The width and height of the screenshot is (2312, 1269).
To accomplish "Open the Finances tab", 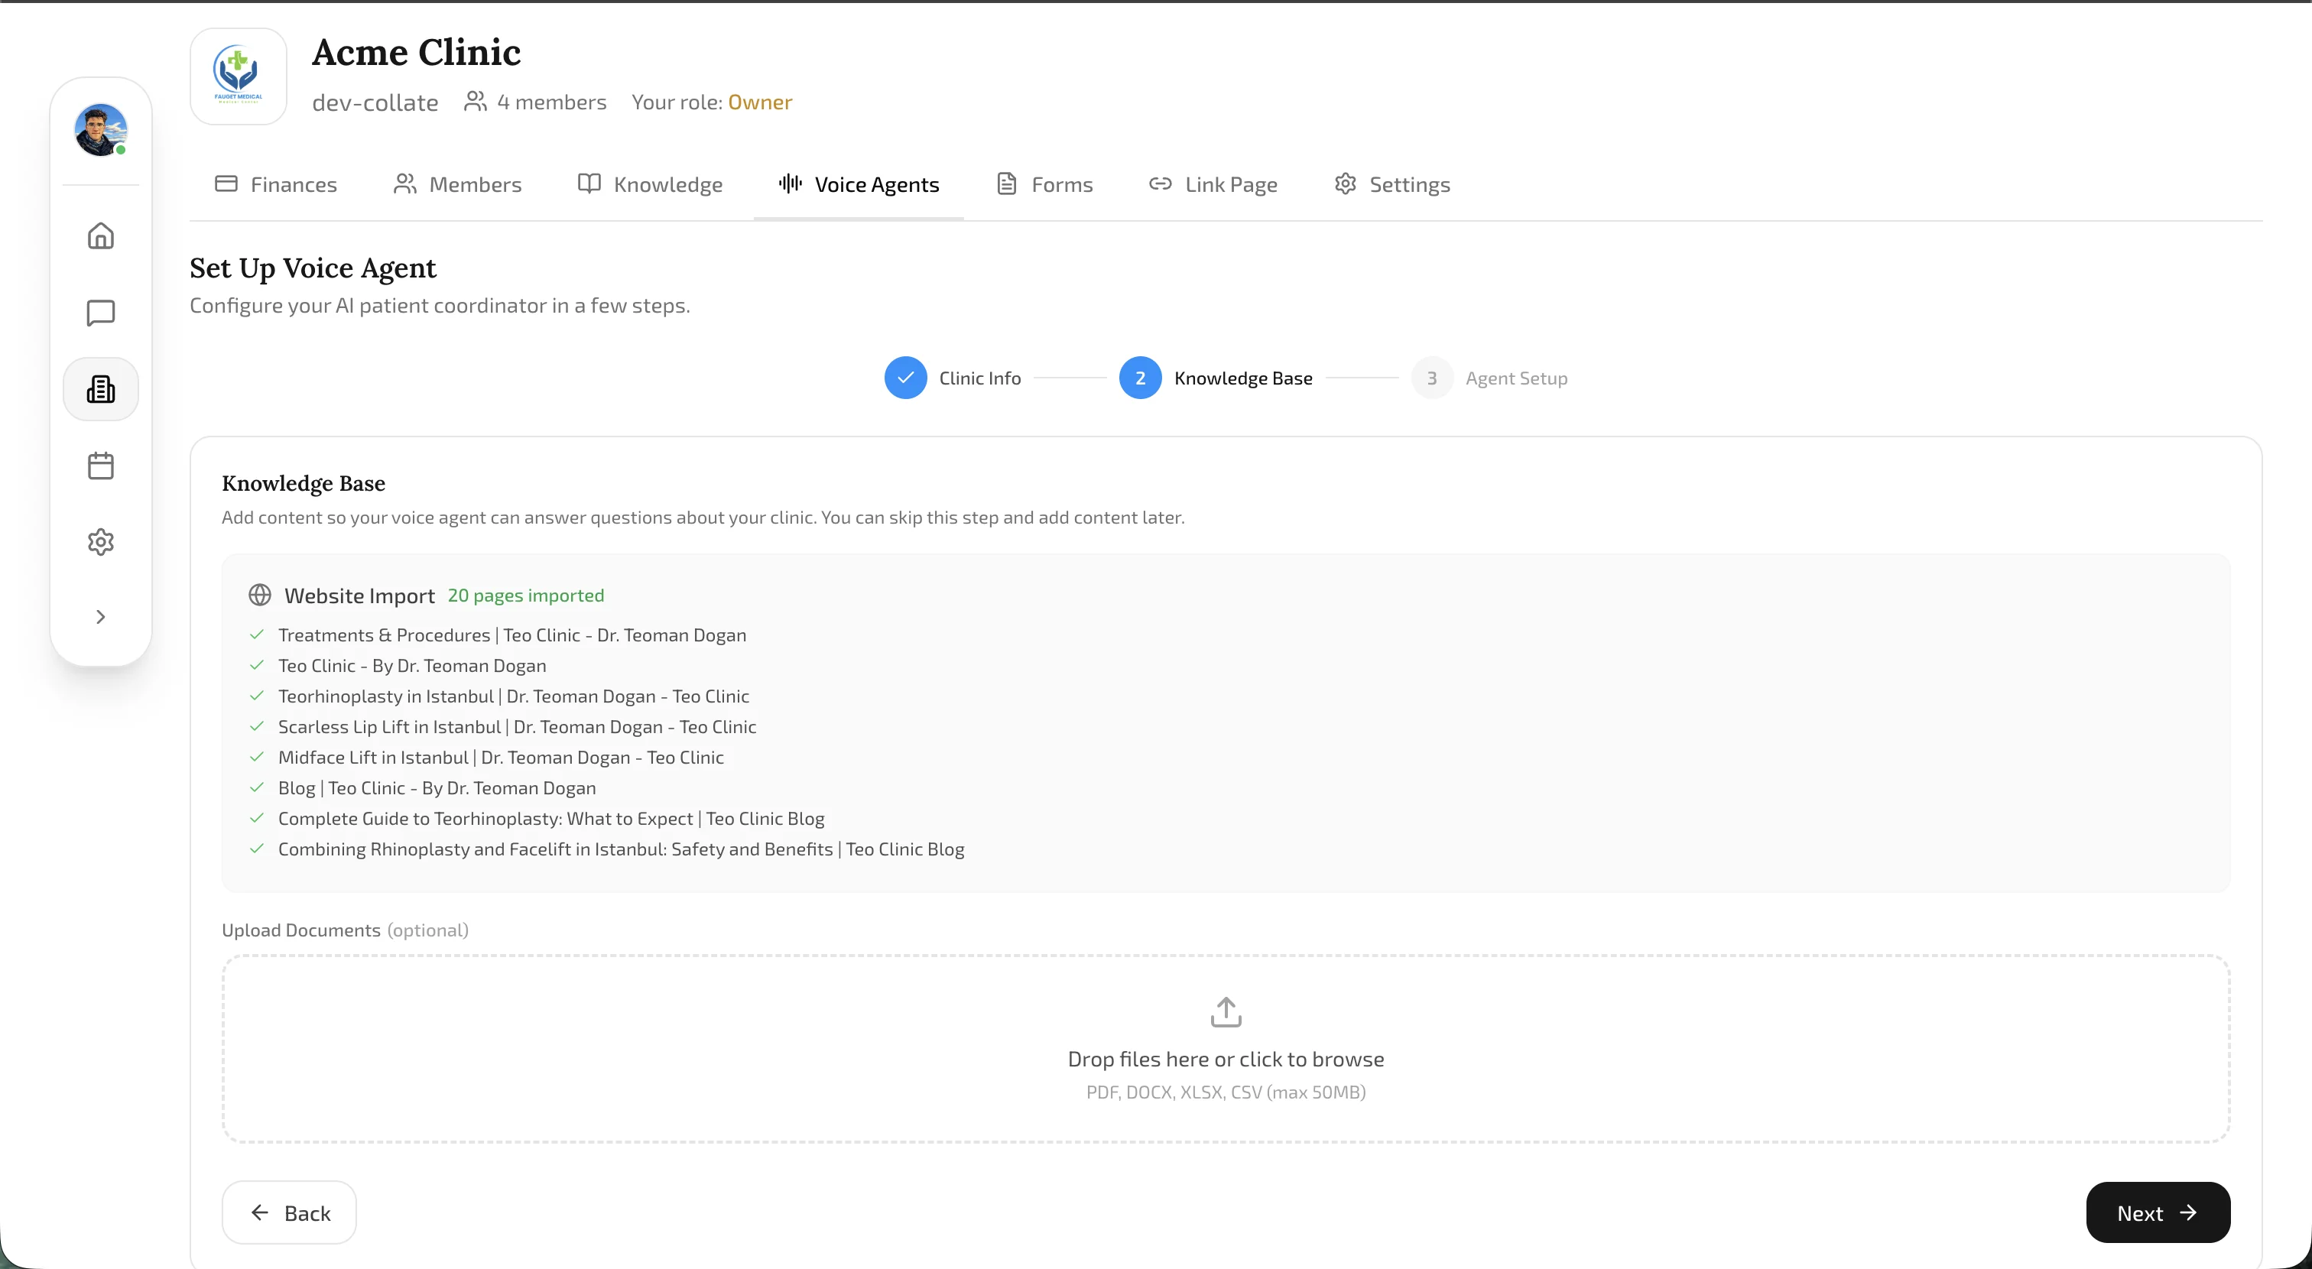I will coord(274,184).
